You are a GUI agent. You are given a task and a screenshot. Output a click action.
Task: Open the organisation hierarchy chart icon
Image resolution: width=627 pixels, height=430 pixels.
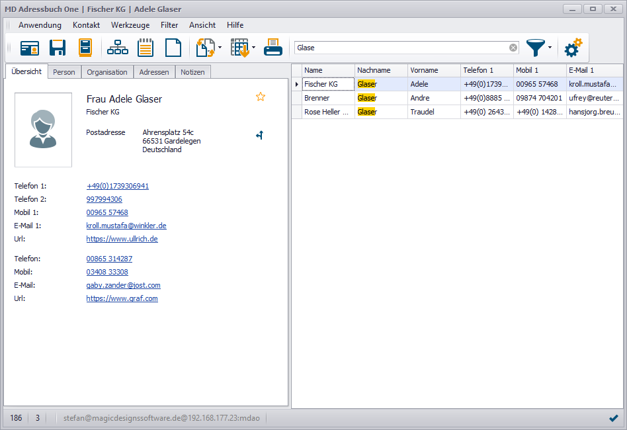click(x=118, y=48)
